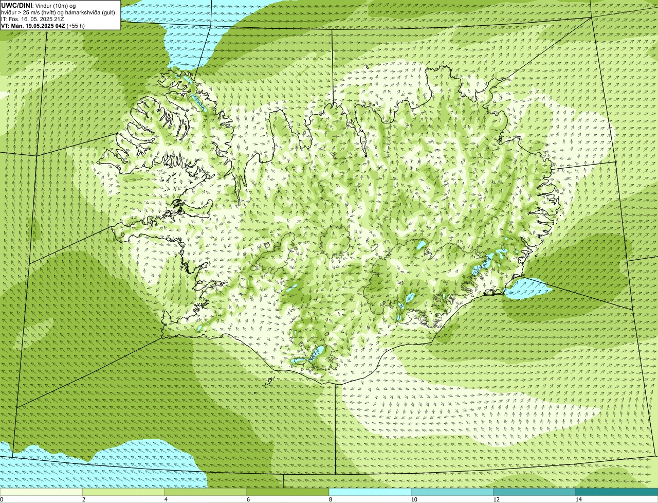Click the legend tick label "6"
Viewport: 658px width, 503px height.
(248, 499)
